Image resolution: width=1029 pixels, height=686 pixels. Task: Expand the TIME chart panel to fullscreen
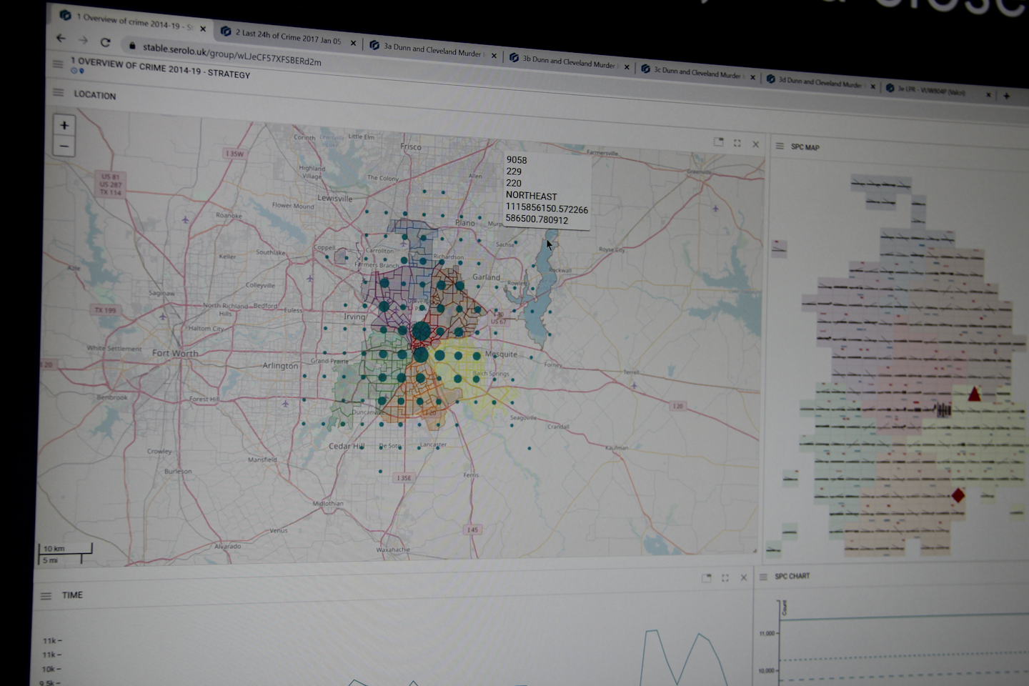click(x=725, y=577)
